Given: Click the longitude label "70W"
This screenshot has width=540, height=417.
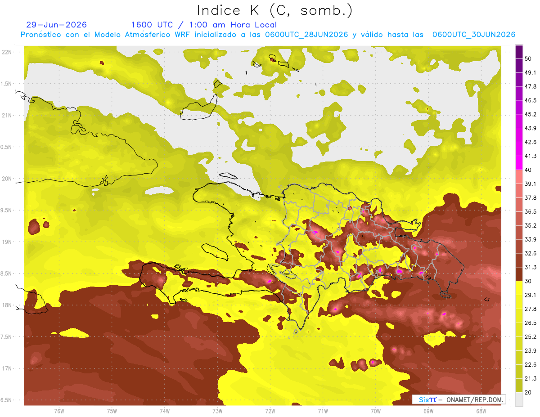Looking at the screenshot, I should coord(376,411).
